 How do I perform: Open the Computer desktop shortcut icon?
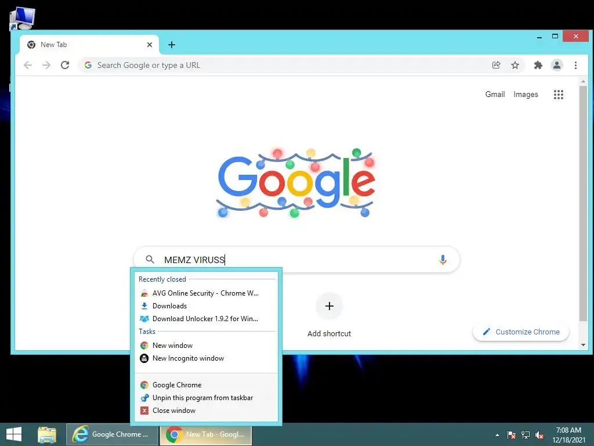click(22, 19)
